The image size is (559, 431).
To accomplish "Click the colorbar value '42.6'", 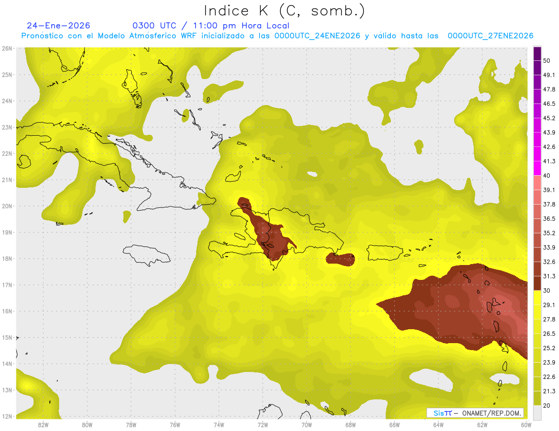I will (549, 147).
